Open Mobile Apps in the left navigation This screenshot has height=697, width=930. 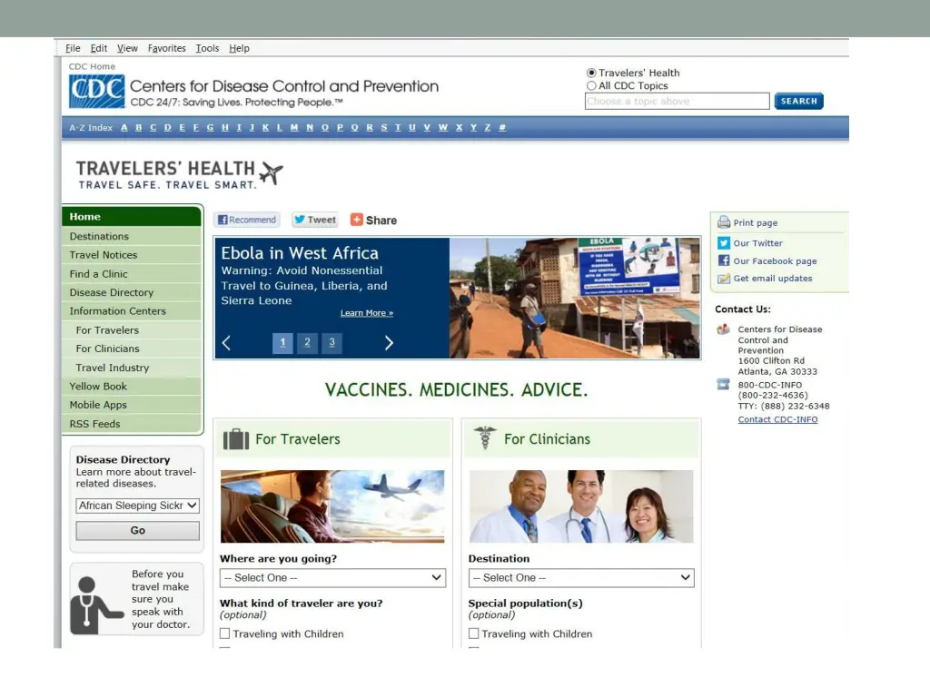tap(132, 405)
